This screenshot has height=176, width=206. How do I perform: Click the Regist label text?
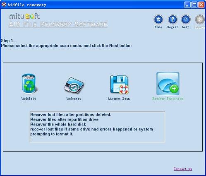172,27
